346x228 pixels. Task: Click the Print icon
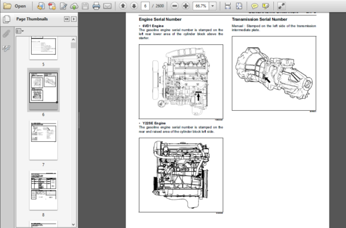coord(96,6)
